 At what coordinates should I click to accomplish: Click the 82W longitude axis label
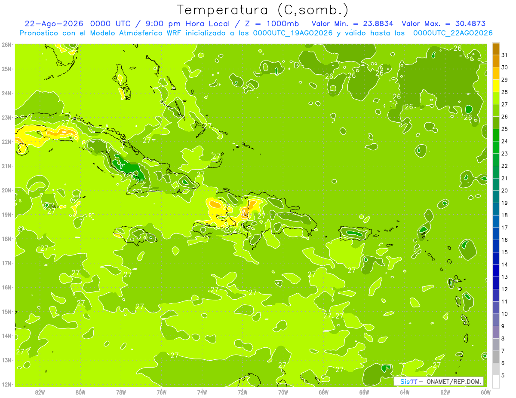(x=40, y=392)
